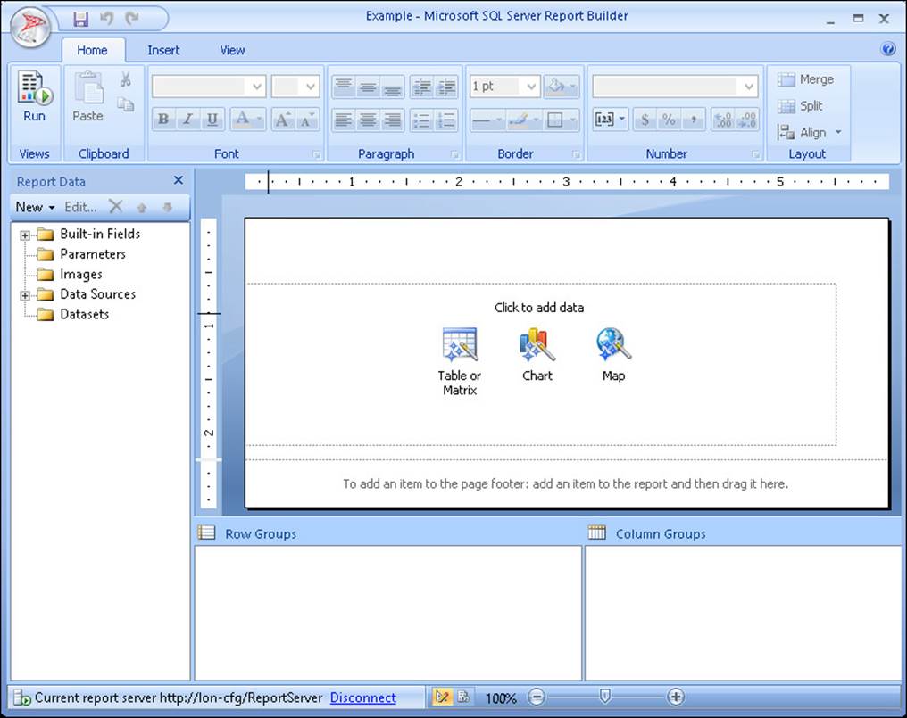
Task: Open the Report Builder application menu orb
Action: point(31,27)
